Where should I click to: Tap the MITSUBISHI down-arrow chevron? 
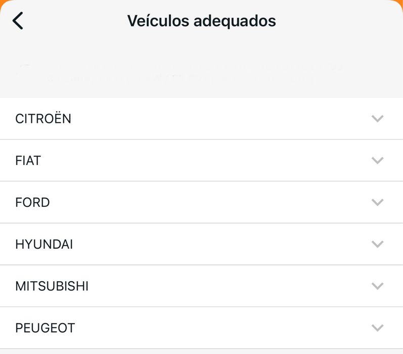coord(377,286)
